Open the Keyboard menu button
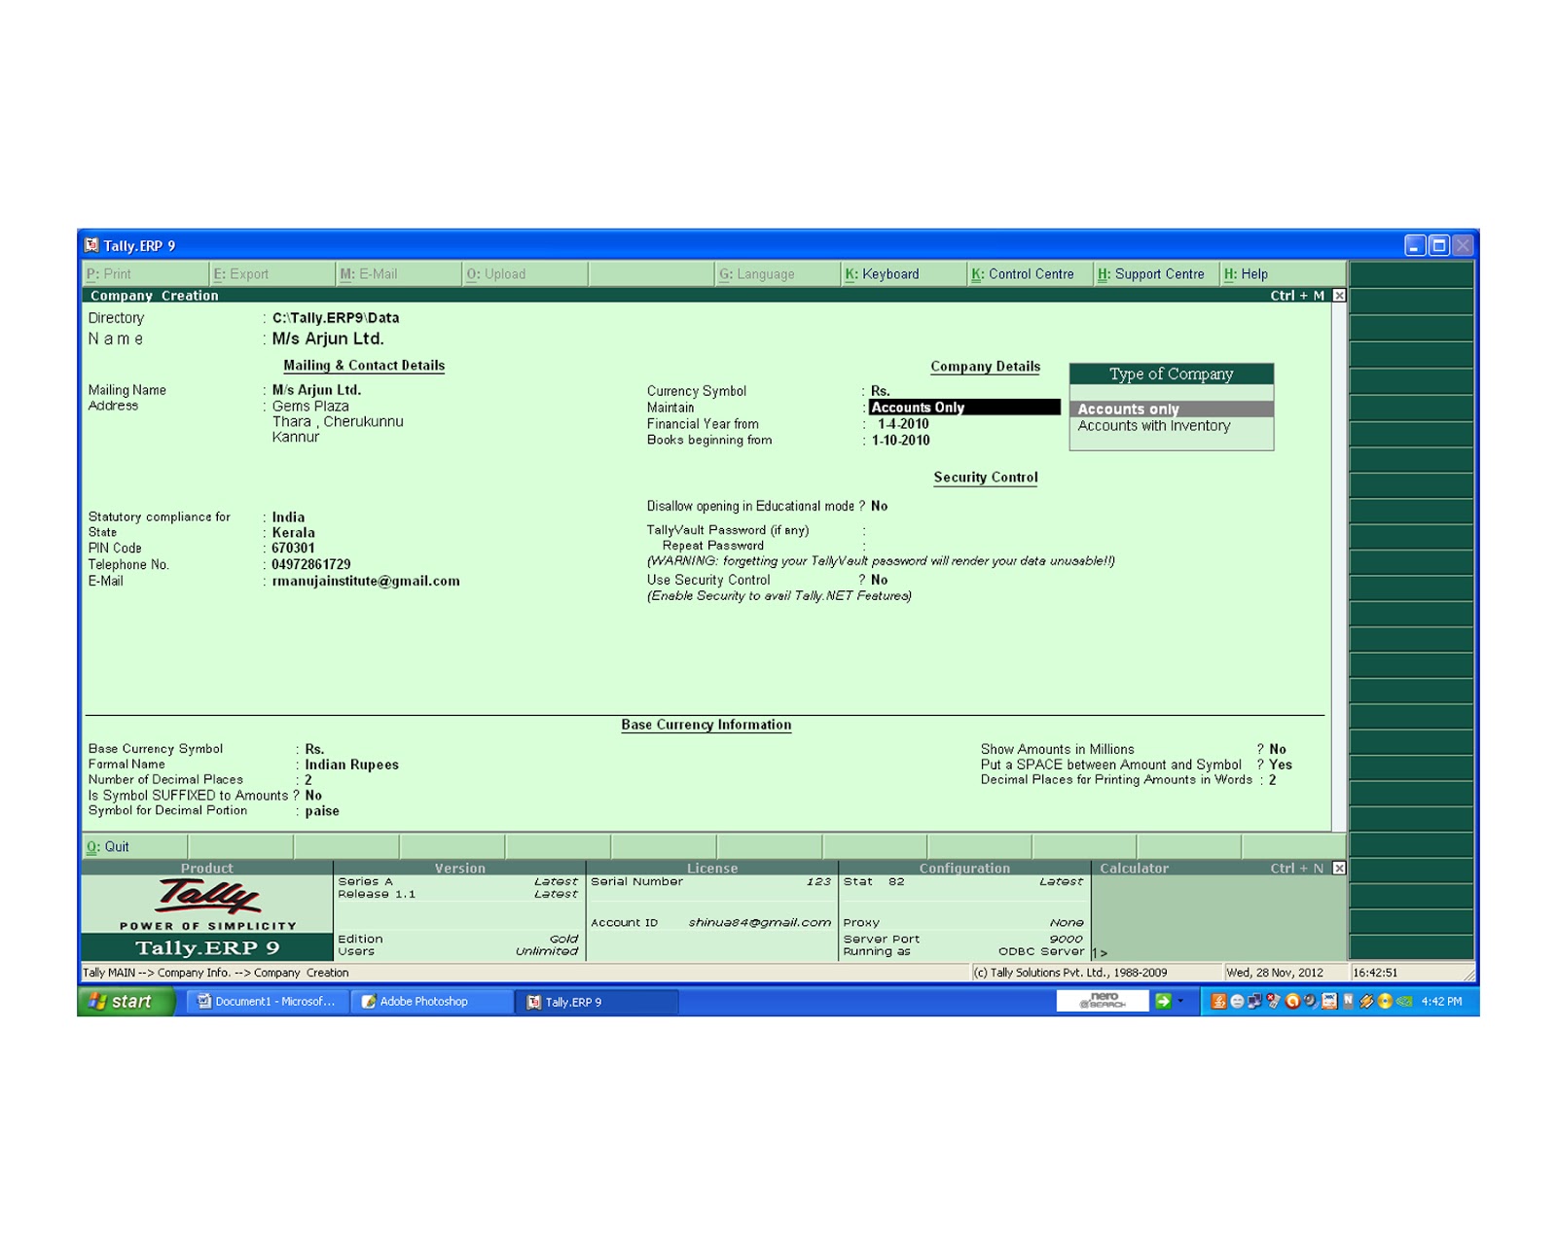The height and width of the screenshot is (1245, 1557). pyautogui.click(x=904, y=274)
